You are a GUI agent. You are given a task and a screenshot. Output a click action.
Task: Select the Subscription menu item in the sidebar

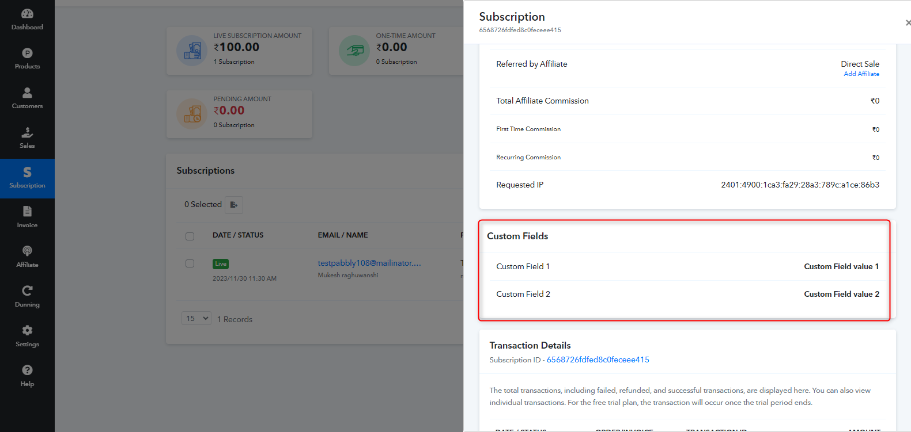27,178
